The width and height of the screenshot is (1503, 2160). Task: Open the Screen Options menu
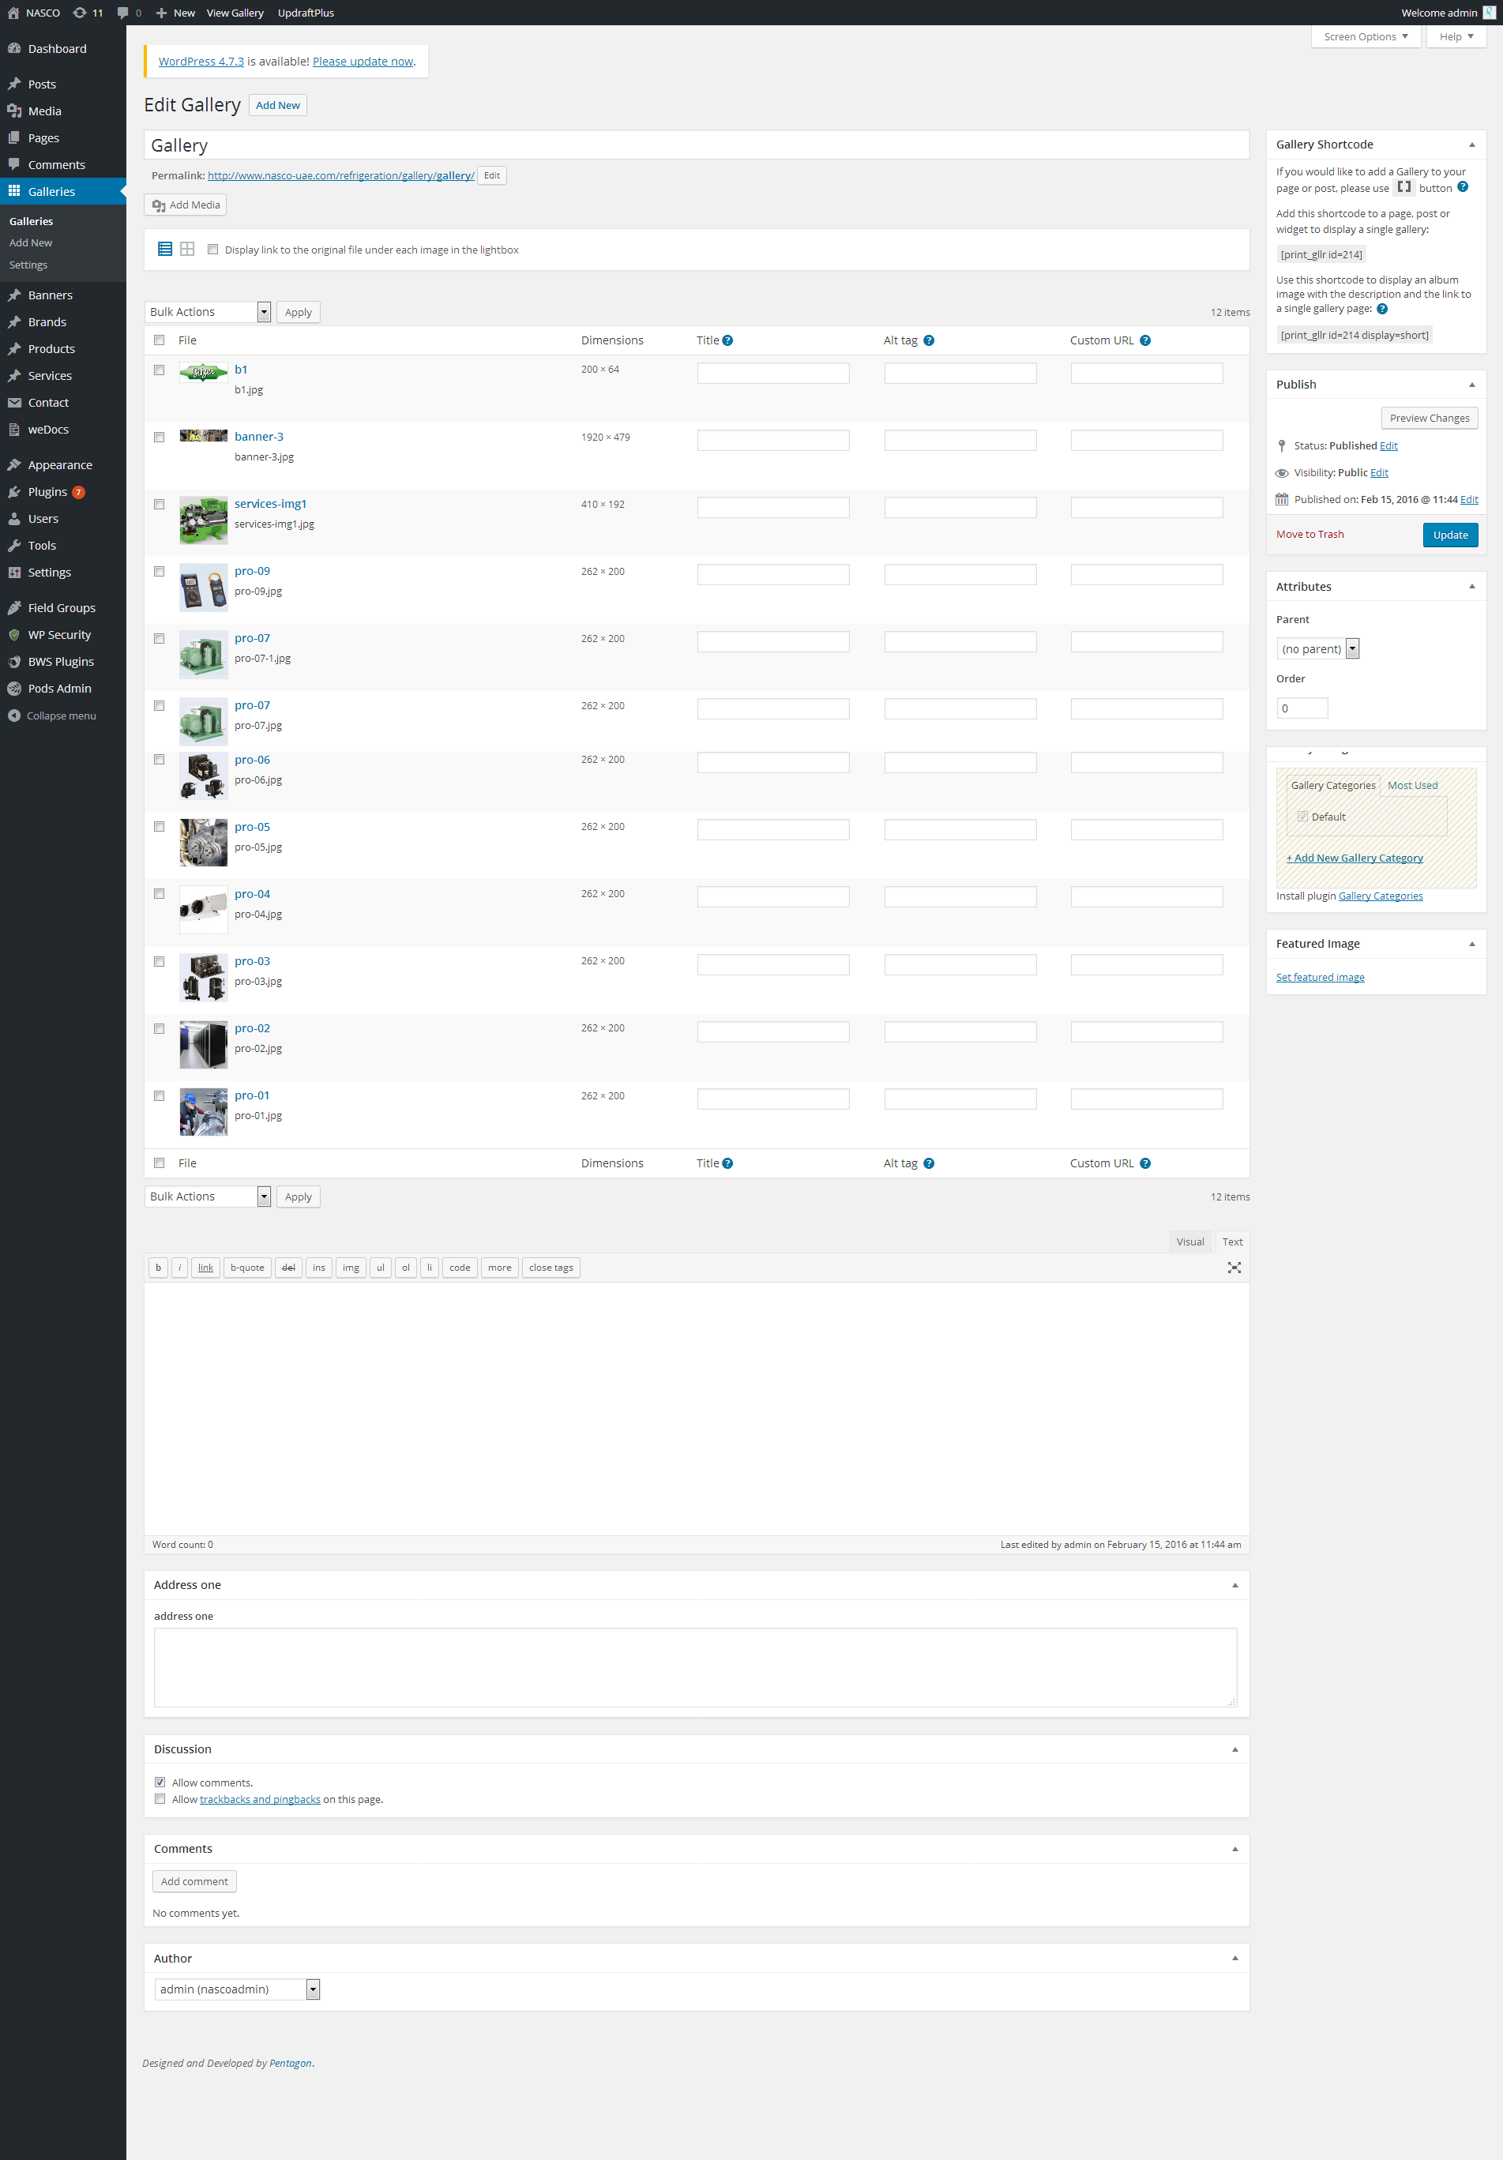(x=1365, y=36)
